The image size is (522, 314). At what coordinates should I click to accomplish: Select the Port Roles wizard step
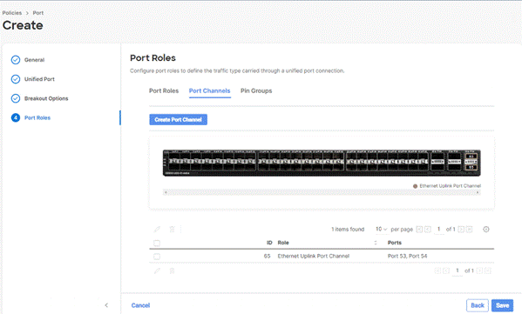point(37,117)
